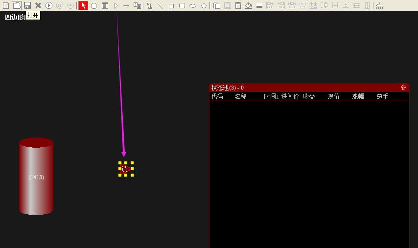The height and width of the screenshot is (248, 418).
Task: Click the 现价 column header
Action: (x=333, y=96)
